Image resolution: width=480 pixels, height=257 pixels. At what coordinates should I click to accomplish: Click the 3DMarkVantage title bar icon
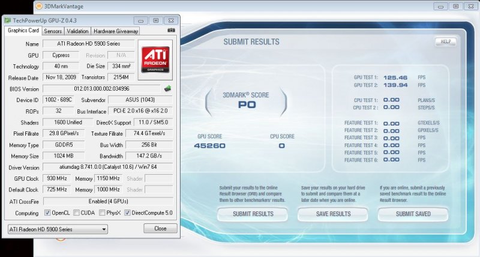tap(39, 6)
